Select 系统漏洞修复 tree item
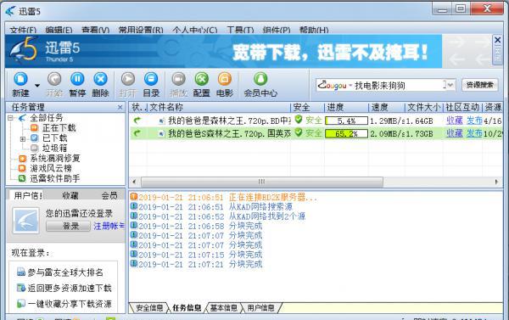This screenshot has height=320, width=509. (x=55, y=158)
